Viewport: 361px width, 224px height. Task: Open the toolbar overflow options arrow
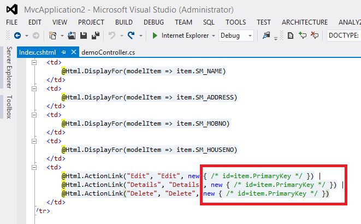[276, 38]
